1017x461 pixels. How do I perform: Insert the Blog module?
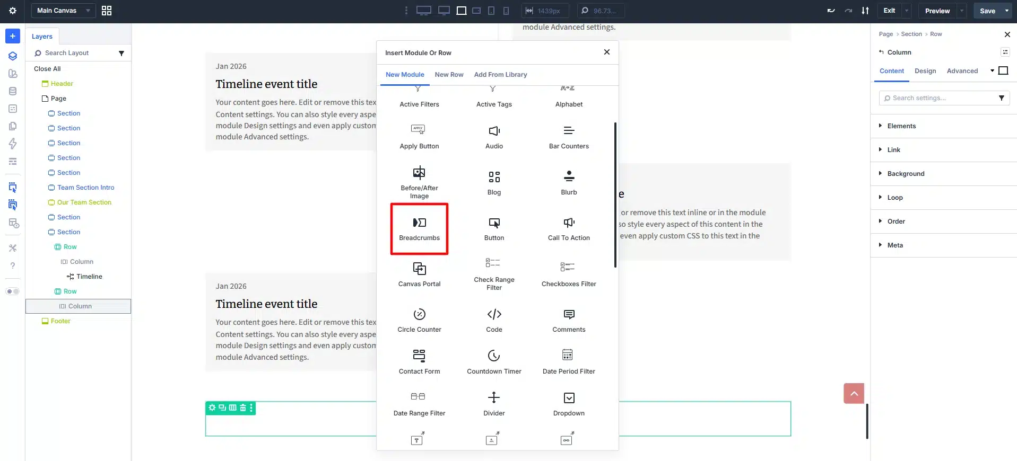(494, 183)
